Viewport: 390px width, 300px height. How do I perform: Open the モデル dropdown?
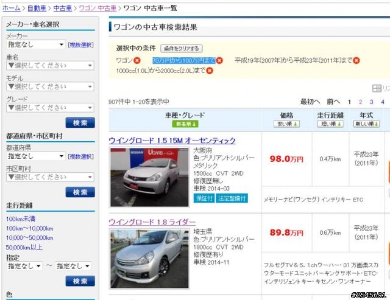[x=50, y=86]
